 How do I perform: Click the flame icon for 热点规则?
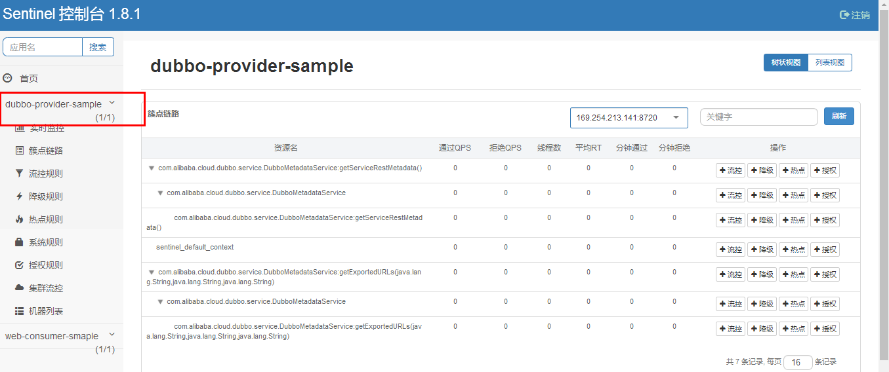click(19, 219)
